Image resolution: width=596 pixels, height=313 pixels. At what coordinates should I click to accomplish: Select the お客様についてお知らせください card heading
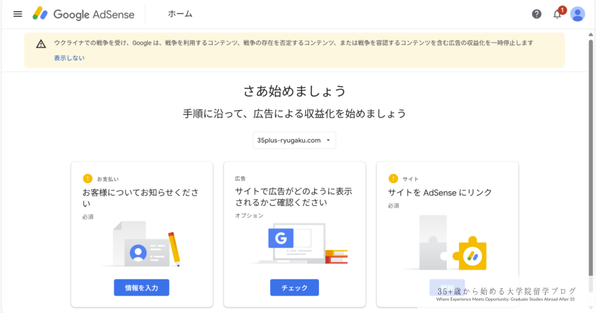pos(140,197)
